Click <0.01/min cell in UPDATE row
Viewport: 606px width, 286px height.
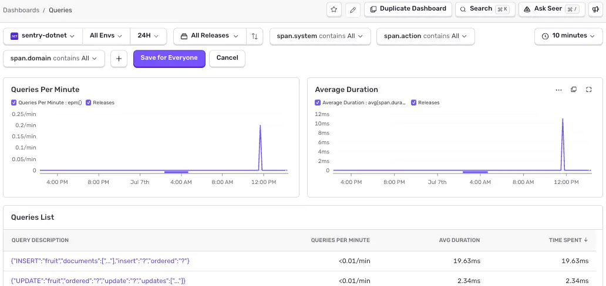click(355, 281)
